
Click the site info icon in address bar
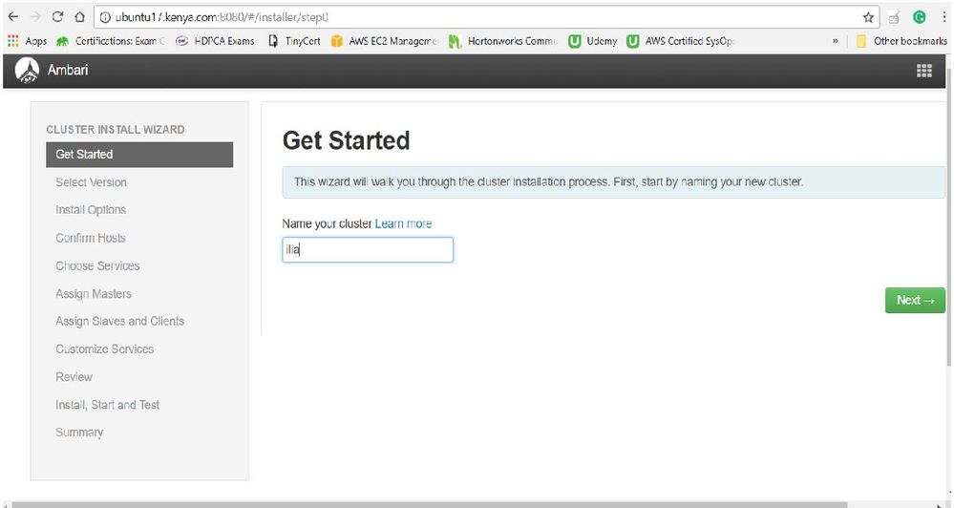pos(105,17)
